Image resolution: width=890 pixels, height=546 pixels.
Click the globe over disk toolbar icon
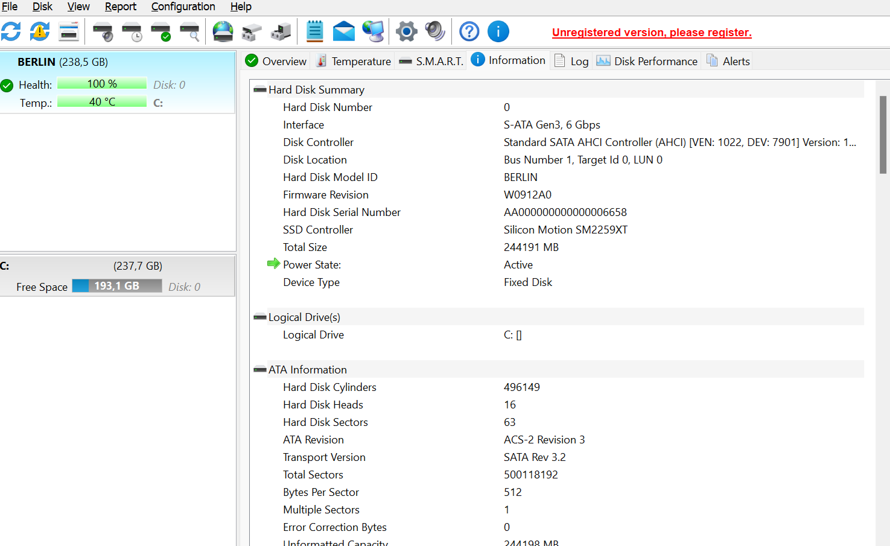coord(223,31)
